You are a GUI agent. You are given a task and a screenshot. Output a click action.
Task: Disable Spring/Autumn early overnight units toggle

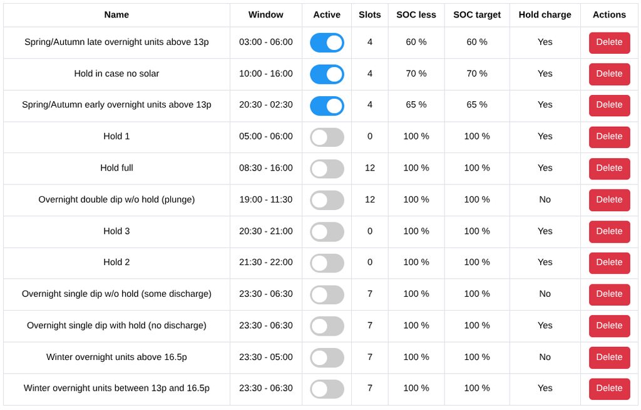pyautogui.click(x=327, y=106)
